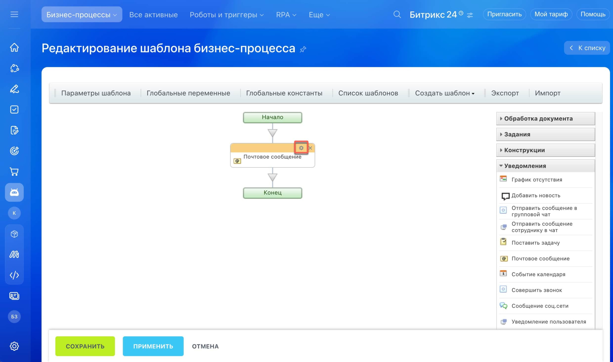The width and height of the screenshot is (613, 362).
Task: Open the RPA dropdown menu
Action: 286,15
